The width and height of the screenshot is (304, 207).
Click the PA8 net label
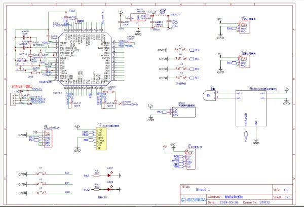87,176
